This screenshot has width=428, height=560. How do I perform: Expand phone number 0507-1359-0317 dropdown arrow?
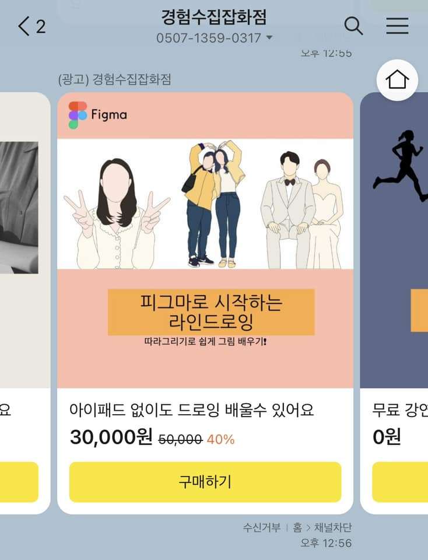[269, 37]
